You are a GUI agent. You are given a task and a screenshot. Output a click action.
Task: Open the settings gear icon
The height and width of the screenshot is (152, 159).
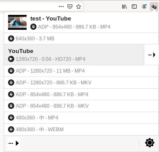pos(150,143)
